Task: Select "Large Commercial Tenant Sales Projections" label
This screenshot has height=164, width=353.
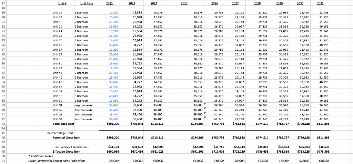Action: (57, 161)
